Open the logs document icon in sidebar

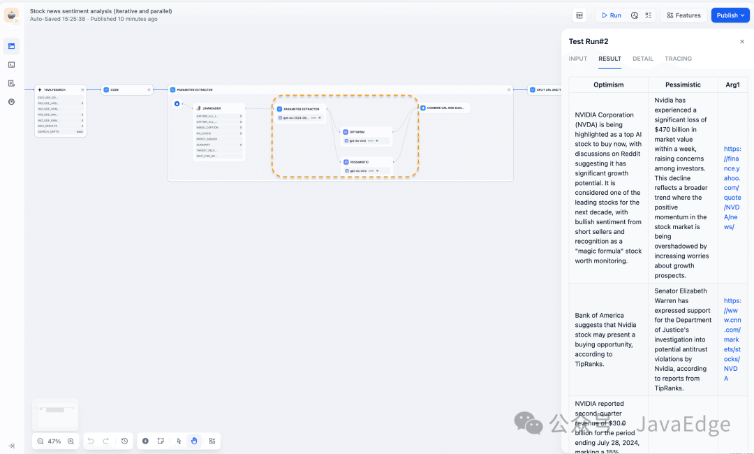(x=12, y=83)
